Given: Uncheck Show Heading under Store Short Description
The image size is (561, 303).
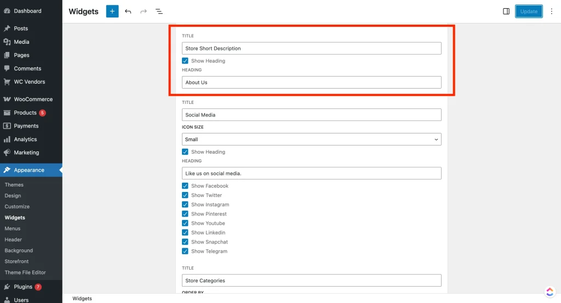Looking at the screenshot, I should click(185, 61).
